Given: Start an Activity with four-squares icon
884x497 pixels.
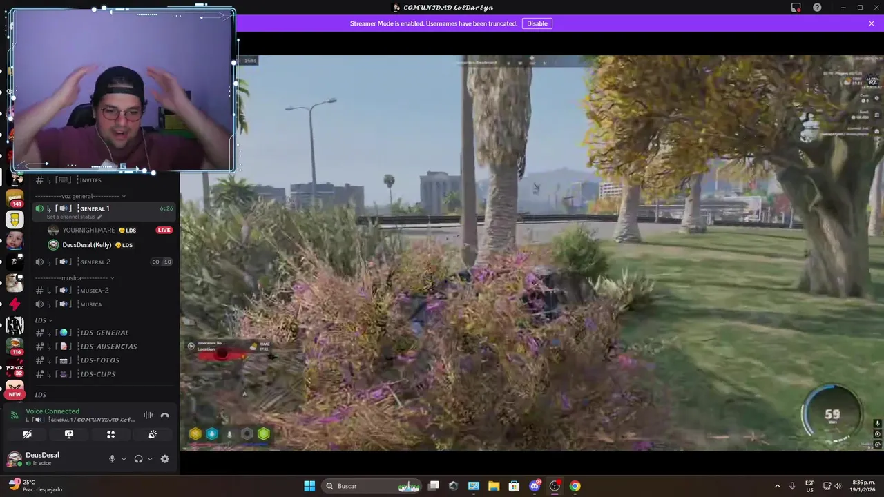Looking at the screenshot, I should click(110, 434).
